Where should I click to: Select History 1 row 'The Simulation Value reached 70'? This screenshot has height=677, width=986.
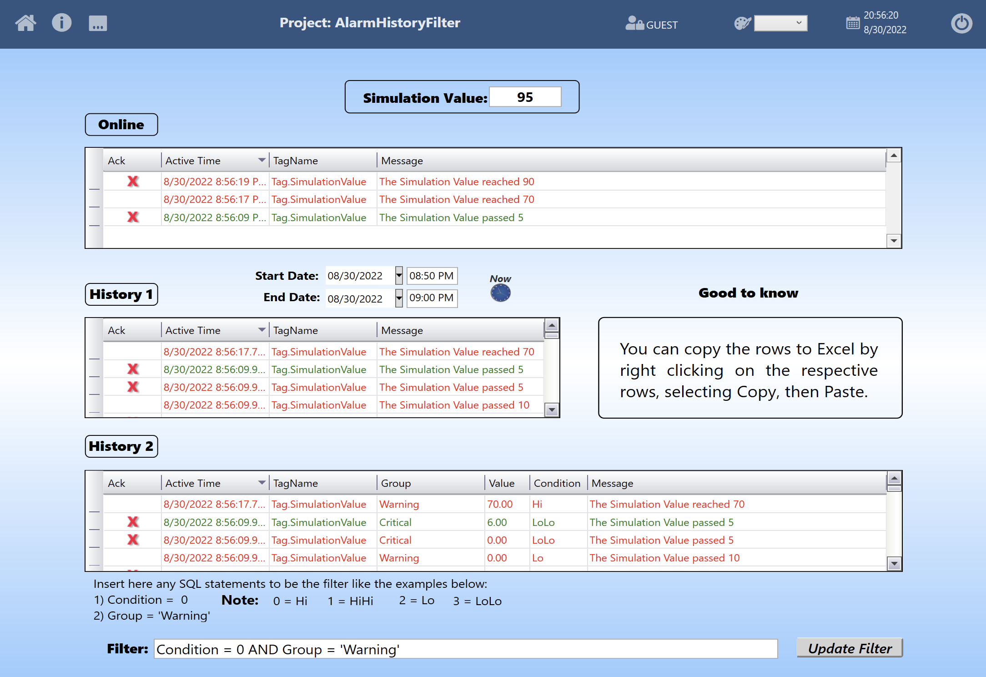coord(323,352)
